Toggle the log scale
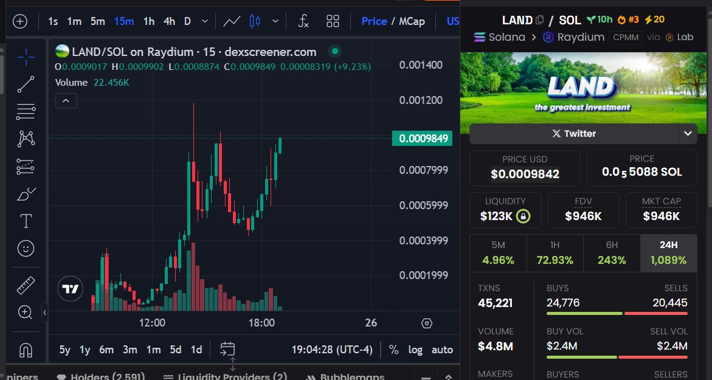This screenshot has height=380, width=712. pyautogui.click(x=415, y=350)
